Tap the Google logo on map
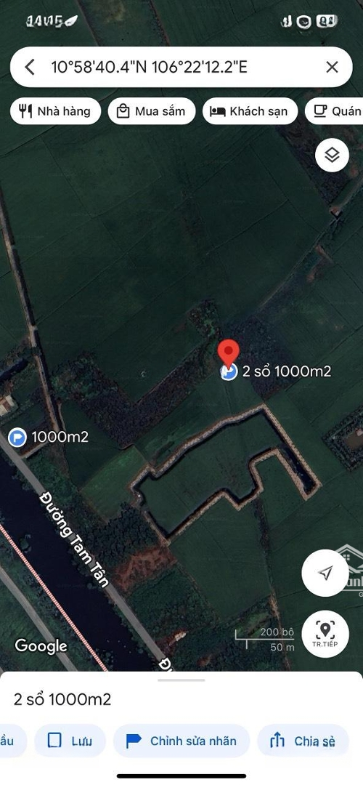 click(x=41, y=646)
